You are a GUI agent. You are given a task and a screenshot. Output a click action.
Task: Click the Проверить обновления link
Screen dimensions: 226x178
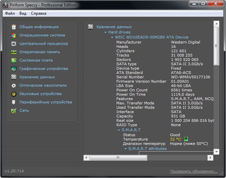(194, 171)
